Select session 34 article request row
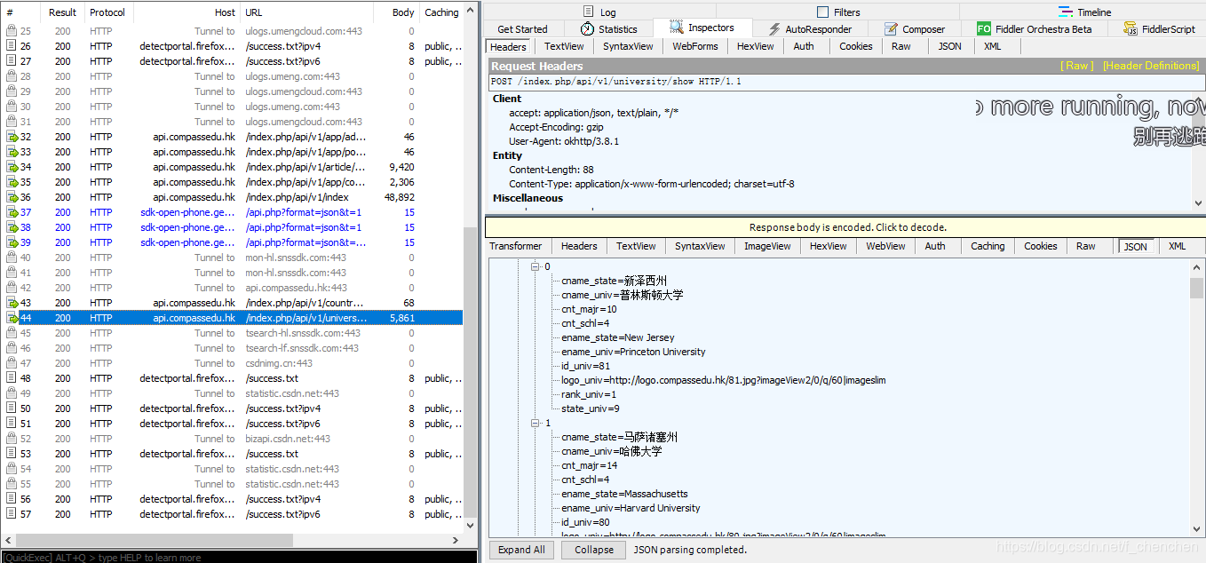This screenshot has height=563, width=1206. (232, 167)
